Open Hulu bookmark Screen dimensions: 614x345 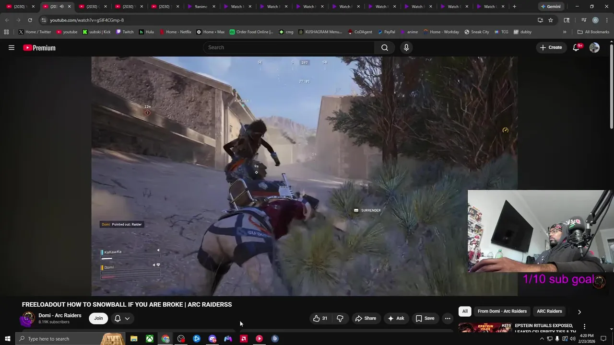click(146, 32)
